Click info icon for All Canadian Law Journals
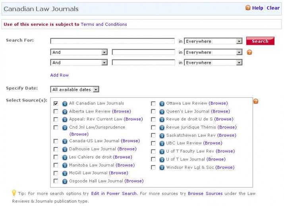Viewport: 284px width, 206px height. pos(65,103)
